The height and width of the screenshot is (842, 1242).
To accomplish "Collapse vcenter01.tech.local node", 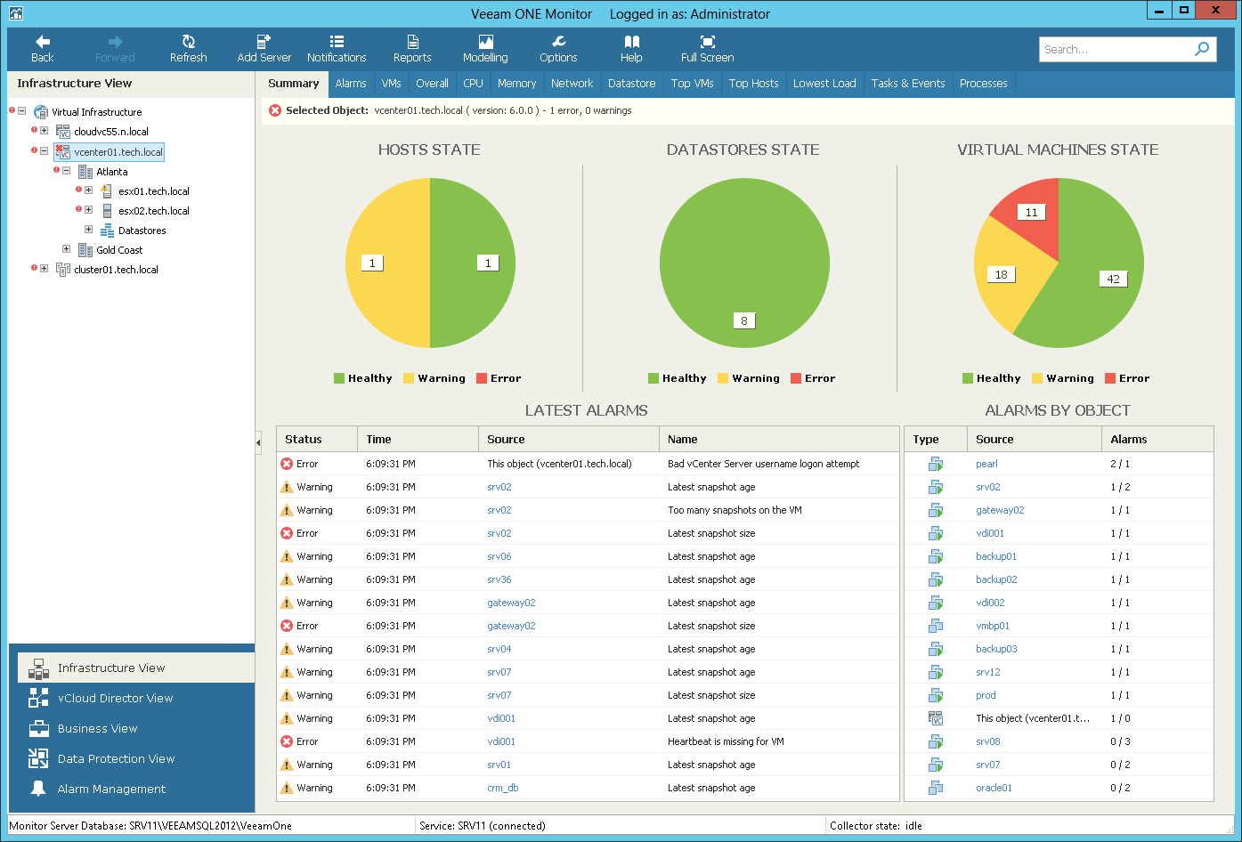I will 44,151.
